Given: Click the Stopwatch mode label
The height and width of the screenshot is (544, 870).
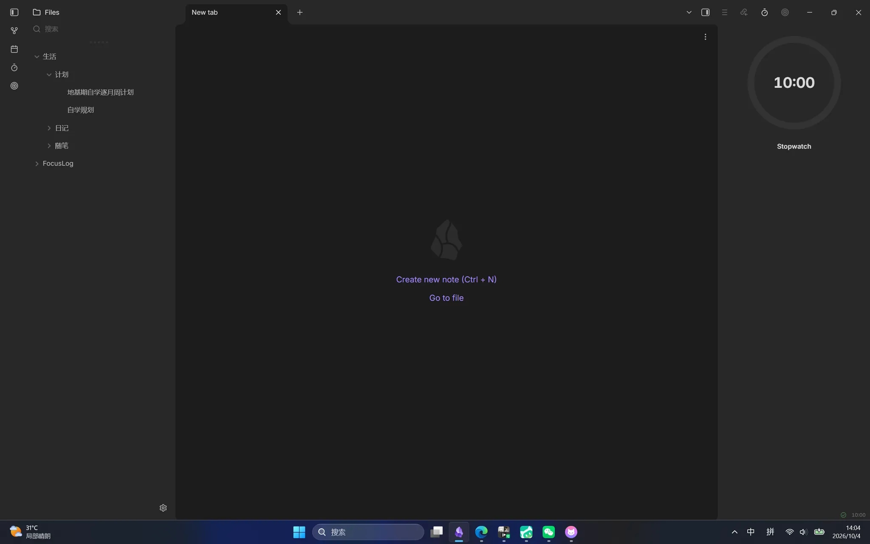Looking at the screenshot, I should point(794,146).
